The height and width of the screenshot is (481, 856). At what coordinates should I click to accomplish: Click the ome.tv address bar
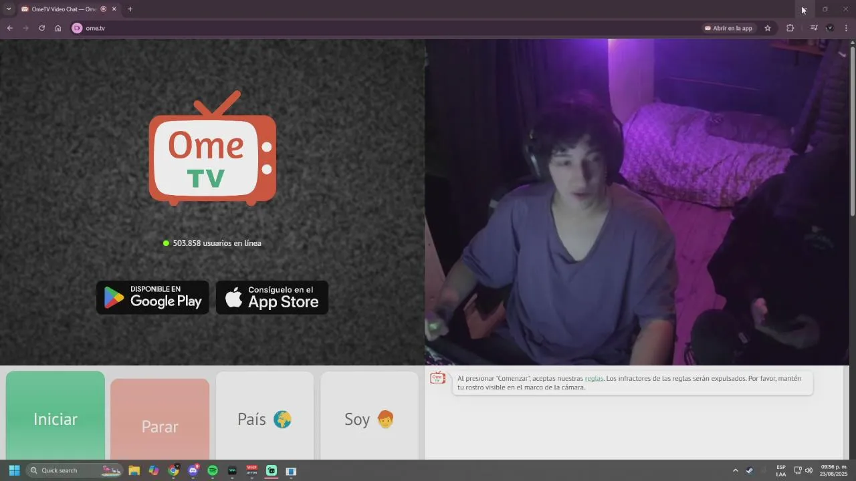(x=388, y=28)
